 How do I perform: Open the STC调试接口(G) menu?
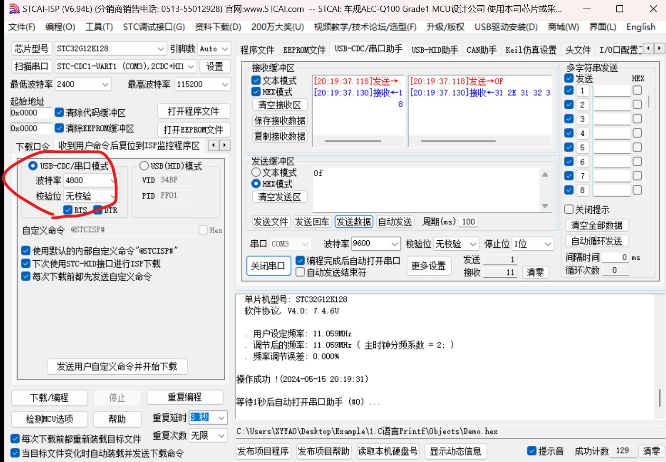click(x=154, y=27)
